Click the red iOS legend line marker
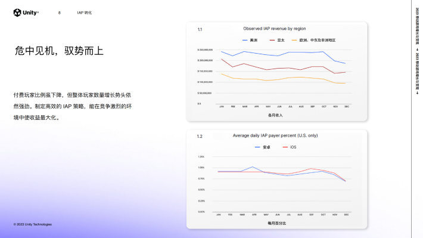The height and width of the screenshot is (238, 423). (285, 147)
